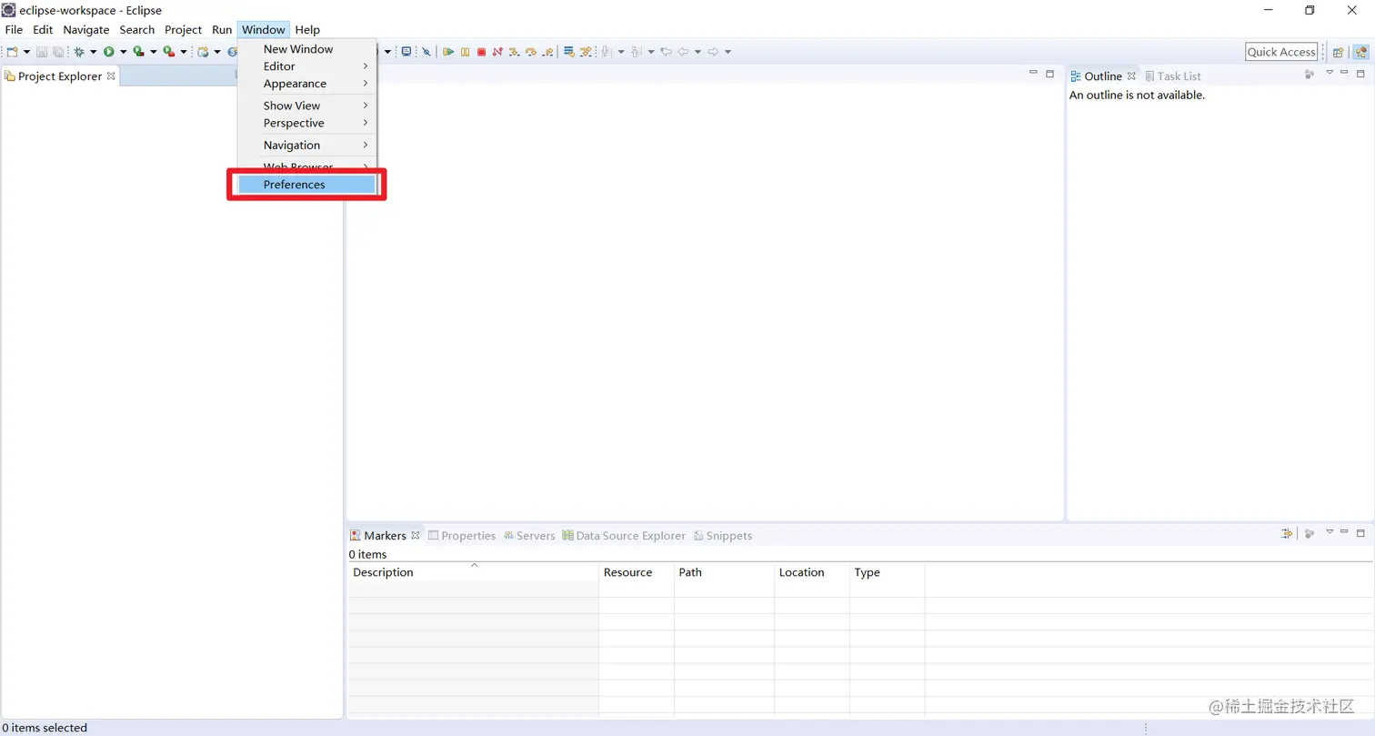Close the Project Explorer tab
Viewport: 1375px width, 736px height.
(111, 76)
